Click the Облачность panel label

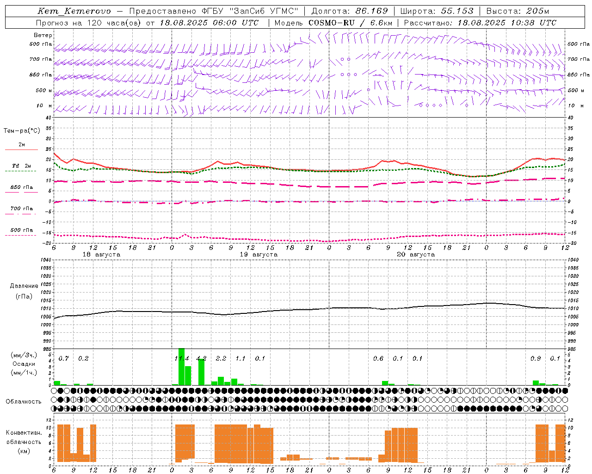click(x=24, y=402)
